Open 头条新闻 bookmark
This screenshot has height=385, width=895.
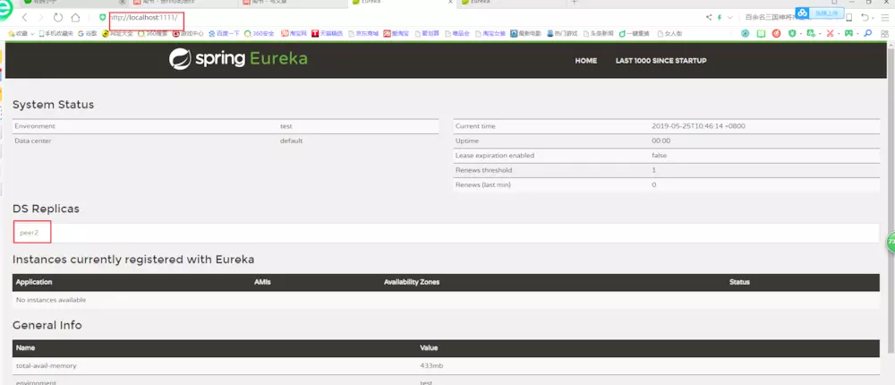598,34
